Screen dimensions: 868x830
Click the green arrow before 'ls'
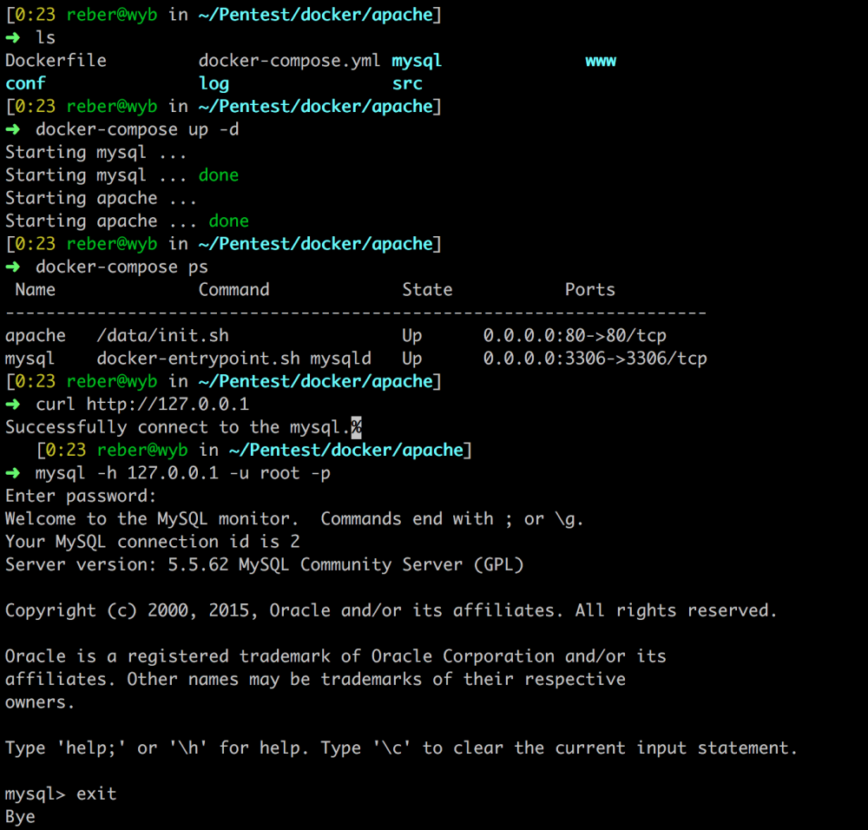pos(13,37)
